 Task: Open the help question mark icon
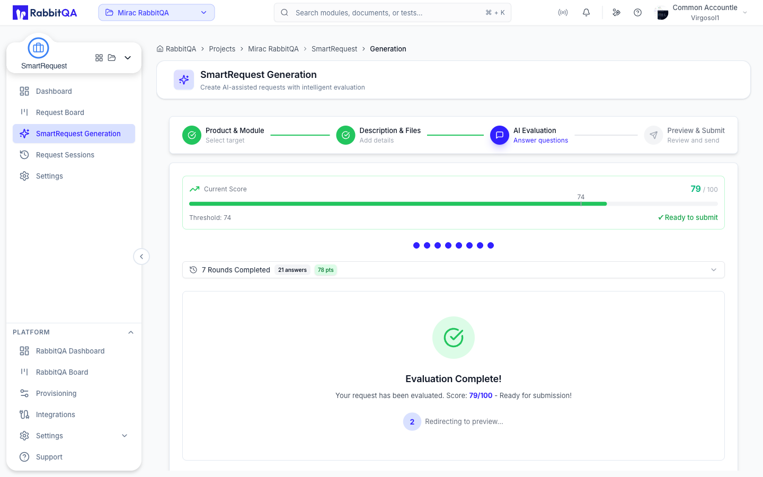click(x=637, y=13)
